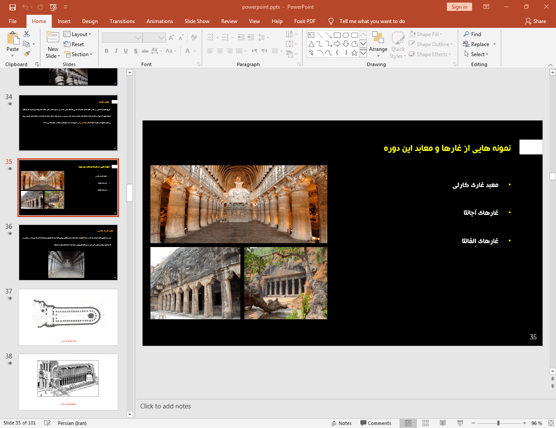Toggle text Shadow formatting
Image resolution: width=556 pixels, height=428 pixels.
point(136,51)
